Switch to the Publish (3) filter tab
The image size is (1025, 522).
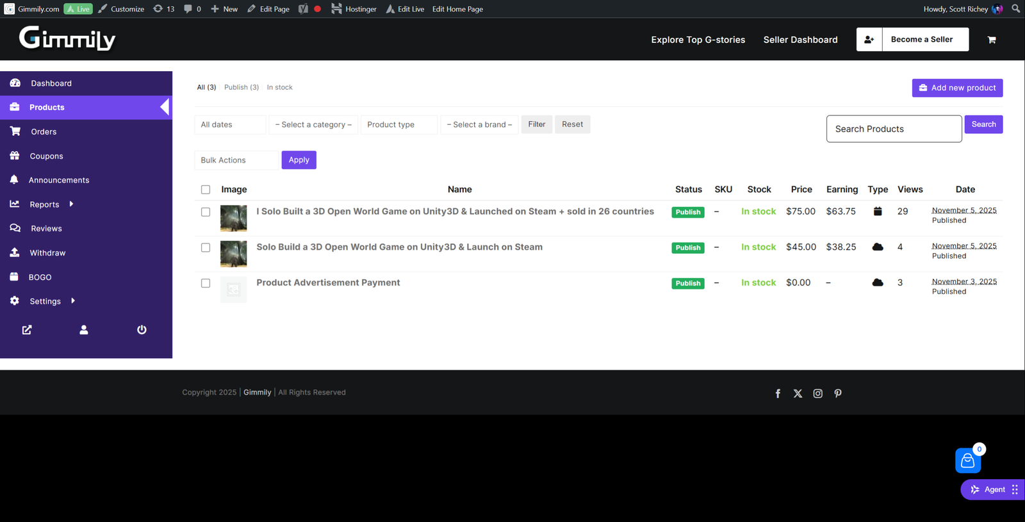[x=242, y=87]
